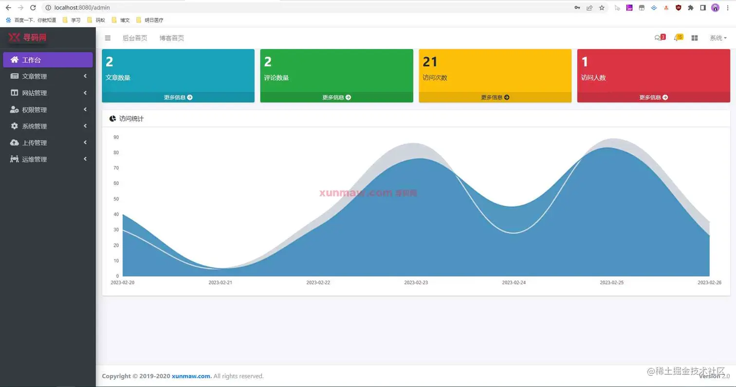Viewport: 736px width, 387px height.
Task: Click the 权限管理 user-lock icon
Action: 15,110
